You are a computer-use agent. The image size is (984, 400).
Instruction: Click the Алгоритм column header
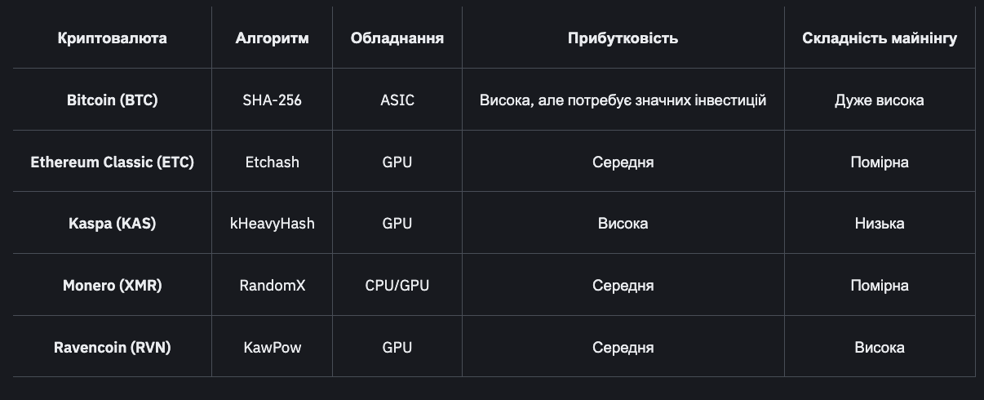272,38
